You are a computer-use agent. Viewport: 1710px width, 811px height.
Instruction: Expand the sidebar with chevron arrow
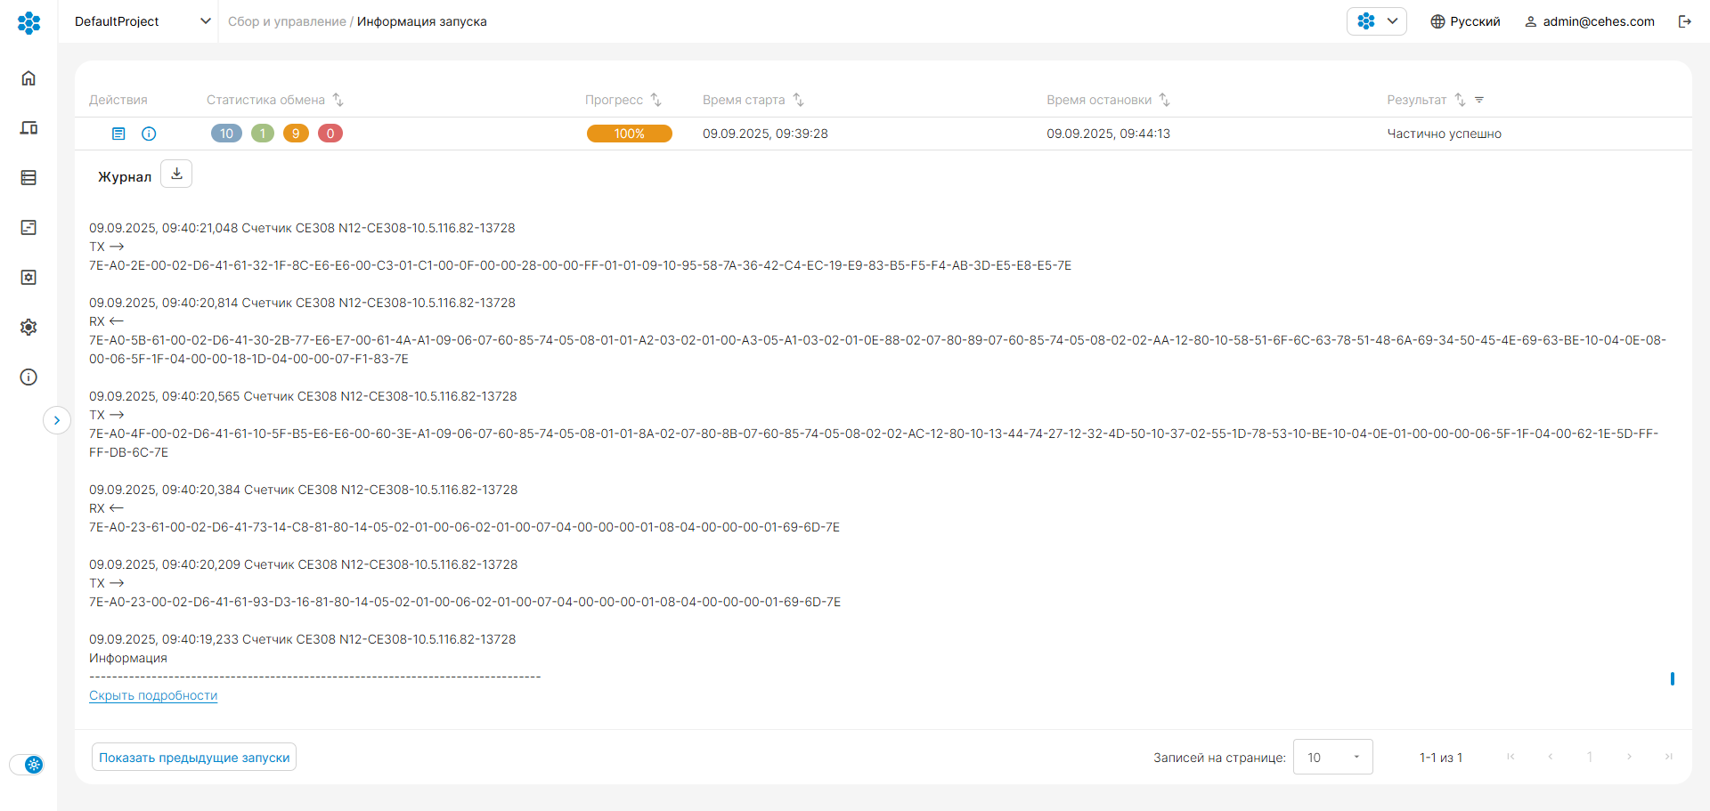click(57, 420)
